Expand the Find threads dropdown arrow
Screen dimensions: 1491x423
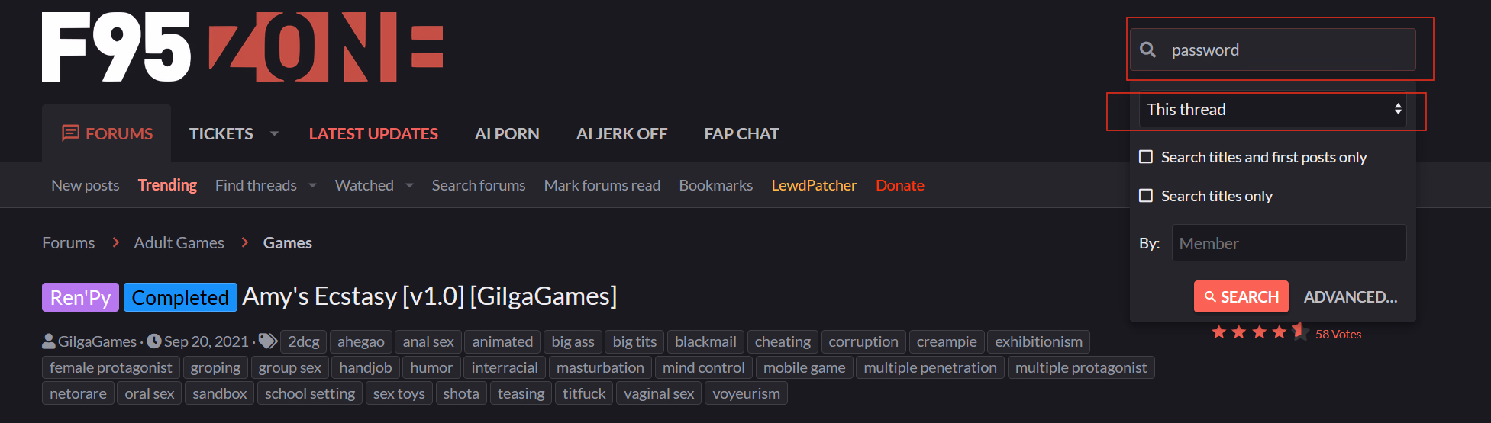click(312, 185)
